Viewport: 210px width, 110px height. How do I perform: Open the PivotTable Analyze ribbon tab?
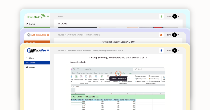click(x=120, y=73)
